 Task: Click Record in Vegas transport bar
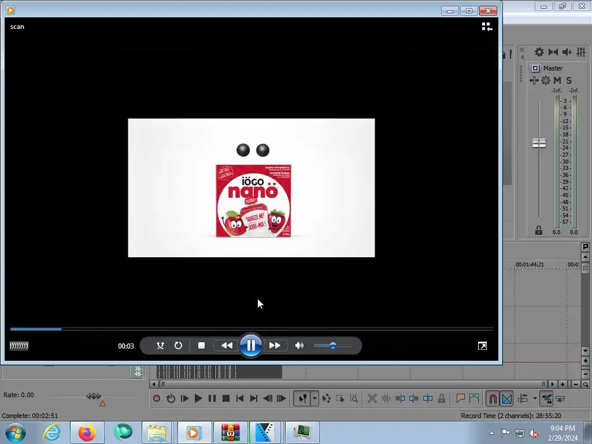tap(157, 398)
